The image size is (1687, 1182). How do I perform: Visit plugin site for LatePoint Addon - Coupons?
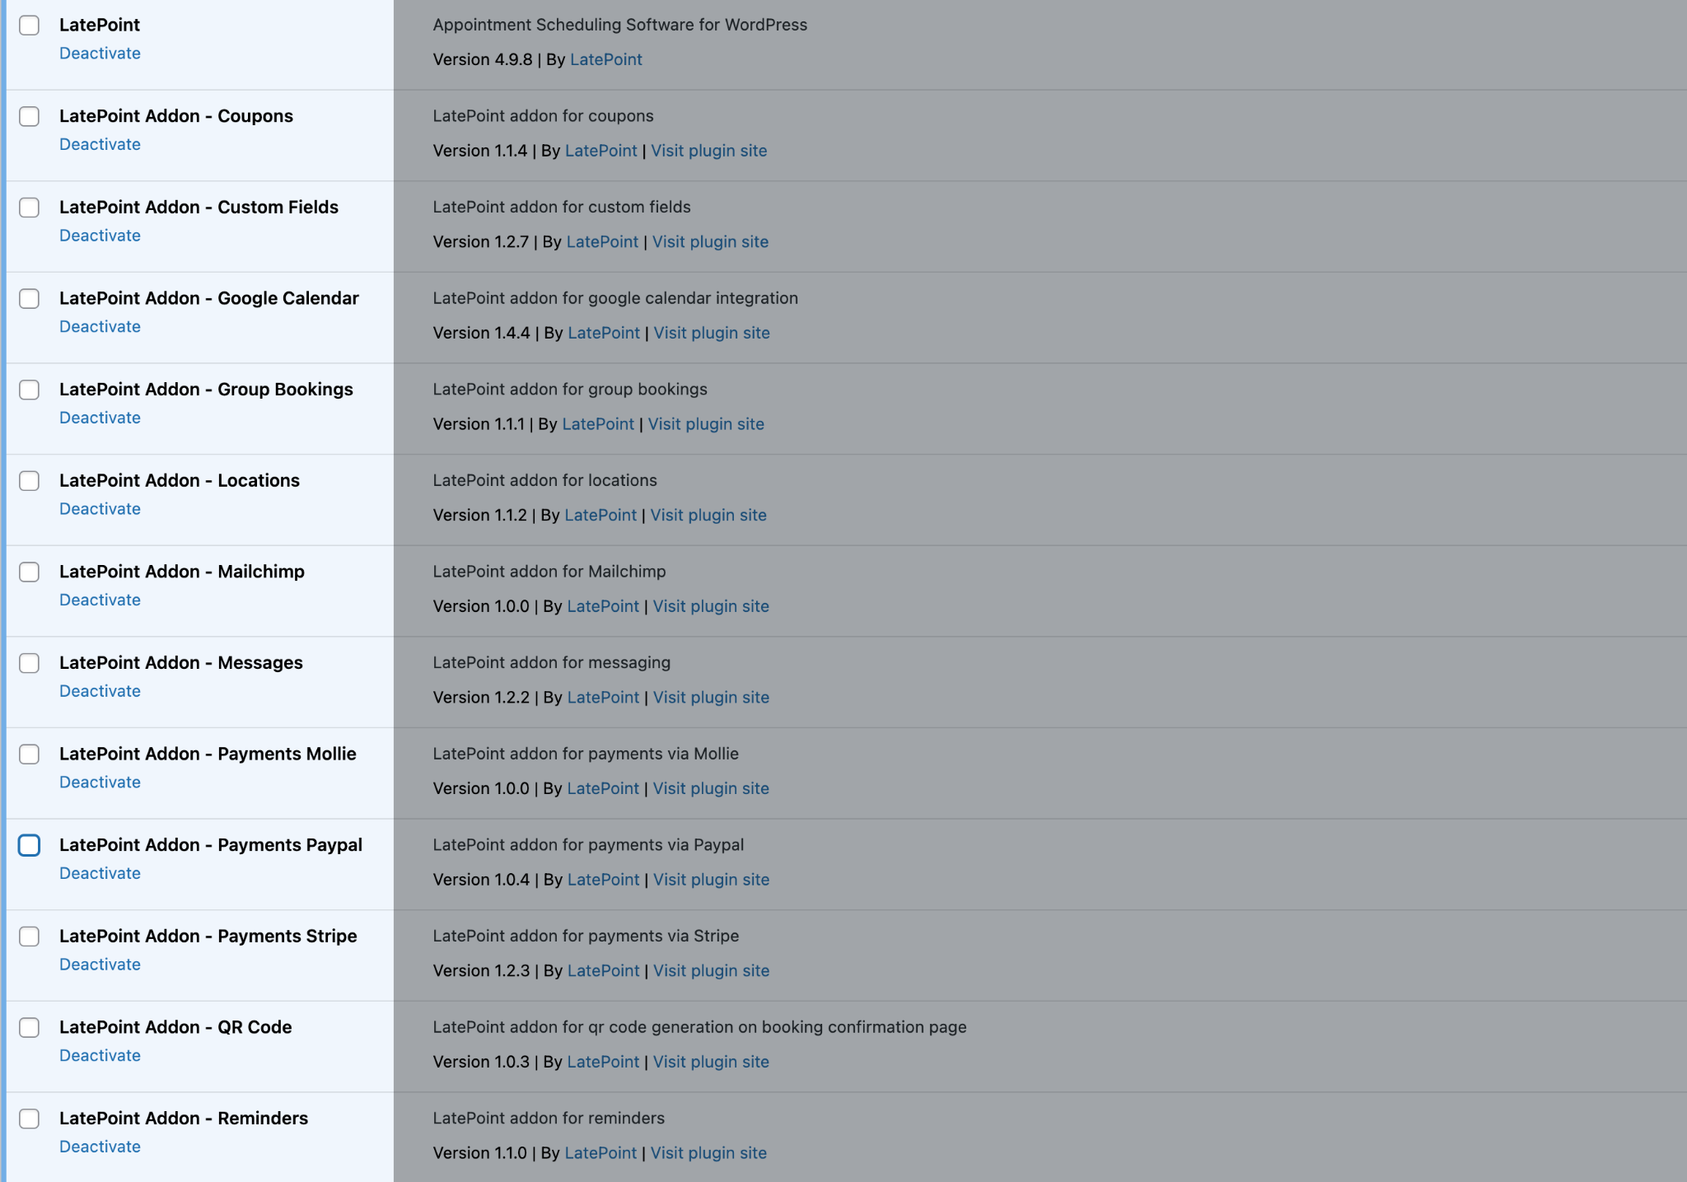click(x=710, y=149)
